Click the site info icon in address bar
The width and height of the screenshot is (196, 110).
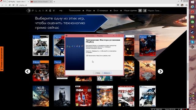(17, 5)
